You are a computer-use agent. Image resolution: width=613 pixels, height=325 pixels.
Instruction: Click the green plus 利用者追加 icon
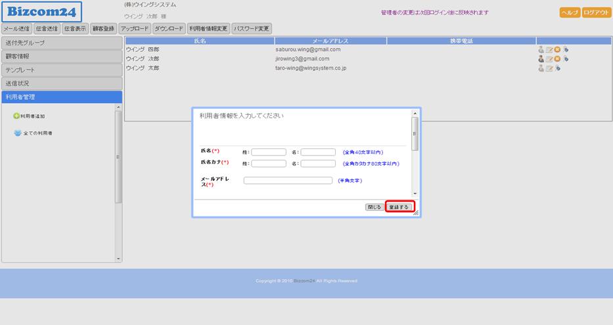[x=16, y=116]
